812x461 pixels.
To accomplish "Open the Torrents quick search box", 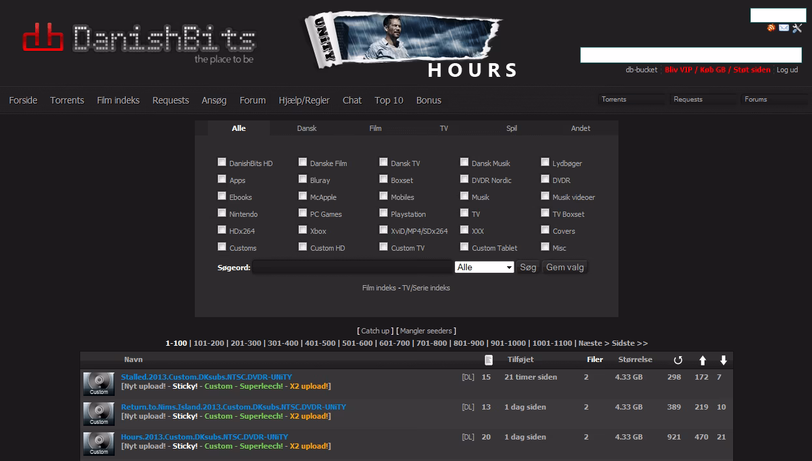I will tap(631, 100).
